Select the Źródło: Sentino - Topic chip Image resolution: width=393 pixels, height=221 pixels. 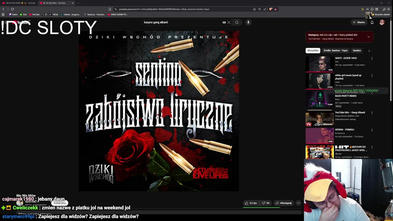click(336, 50)
